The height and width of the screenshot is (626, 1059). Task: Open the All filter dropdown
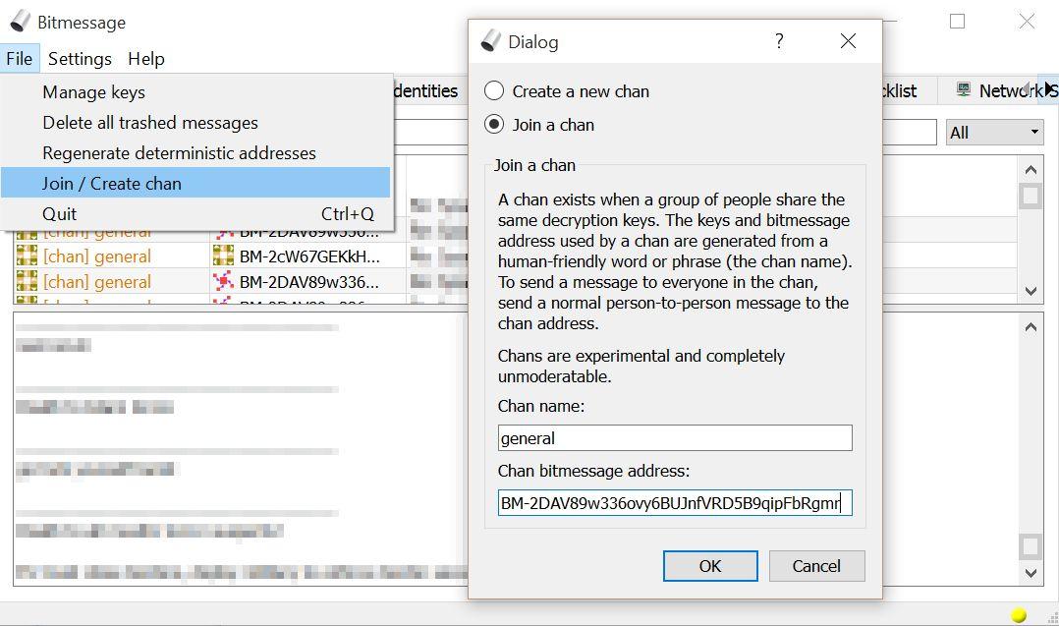994,132
